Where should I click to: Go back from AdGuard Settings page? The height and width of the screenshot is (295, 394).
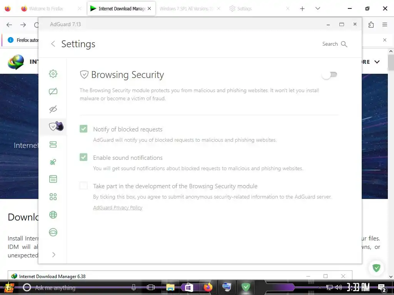coord(53,44)
